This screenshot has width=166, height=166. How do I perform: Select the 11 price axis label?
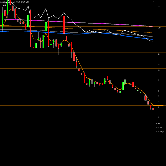159,70
